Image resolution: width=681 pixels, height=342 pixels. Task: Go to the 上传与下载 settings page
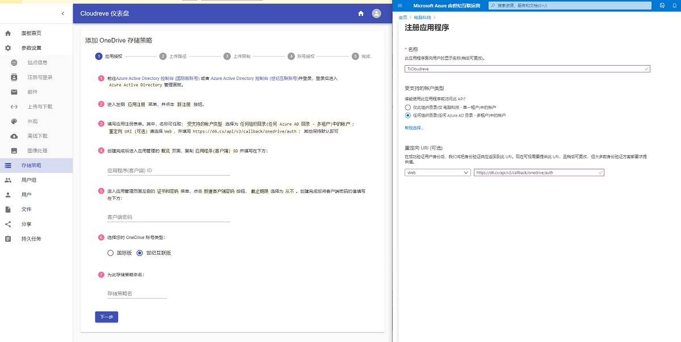coord(36,106)
